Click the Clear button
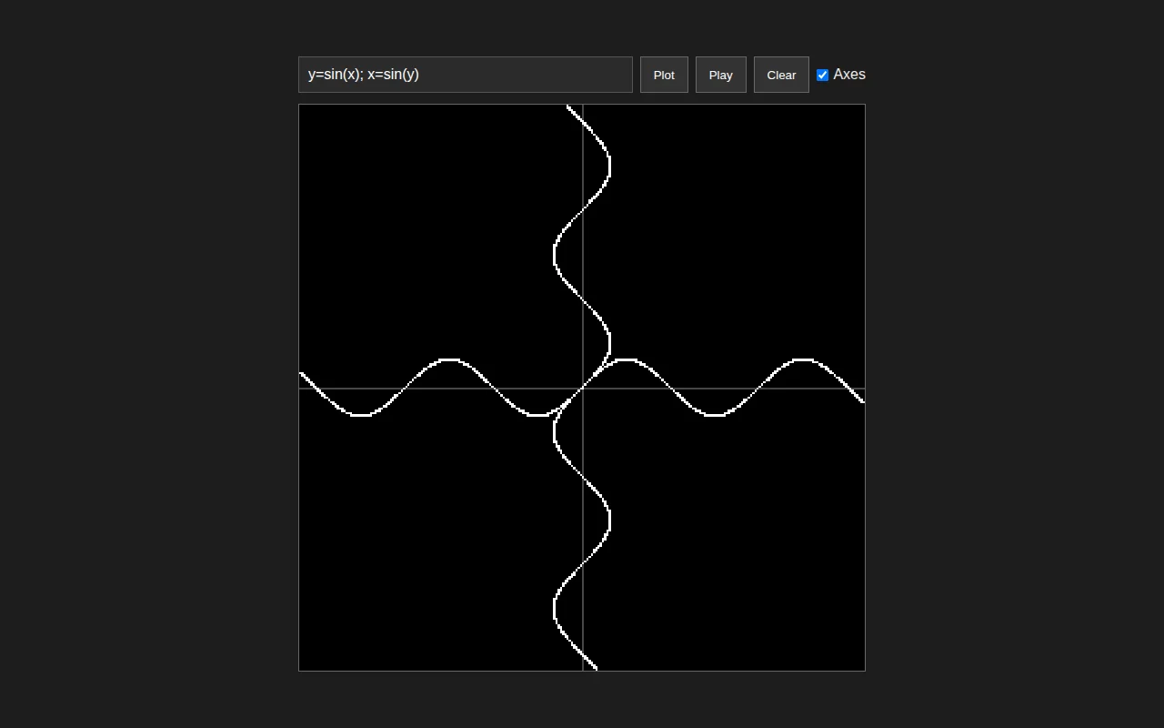The image size is (1164, 728). point(781,75)
